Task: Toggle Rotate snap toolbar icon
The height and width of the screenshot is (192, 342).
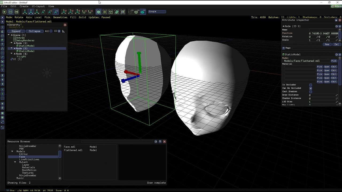Action: tap(71, 12)
